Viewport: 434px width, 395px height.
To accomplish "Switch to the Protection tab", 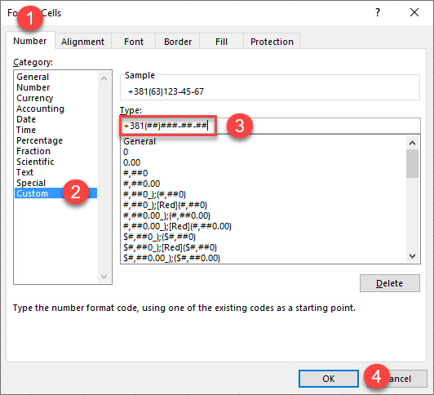I will [x=272, y=42].
